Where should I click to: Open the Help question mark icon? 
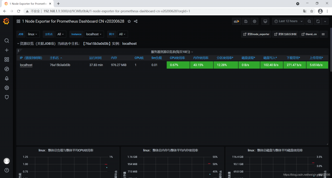pos(7,170)
